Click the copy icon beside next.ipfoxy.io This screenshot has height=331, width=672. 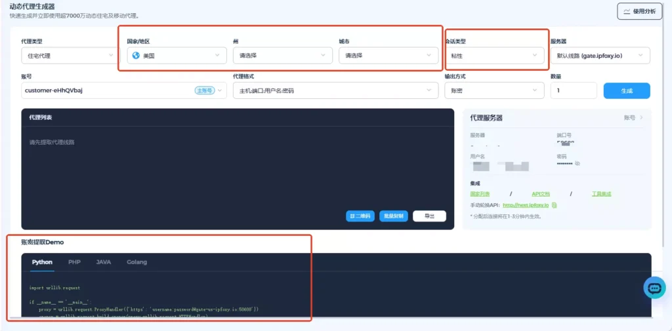point(555,205)
